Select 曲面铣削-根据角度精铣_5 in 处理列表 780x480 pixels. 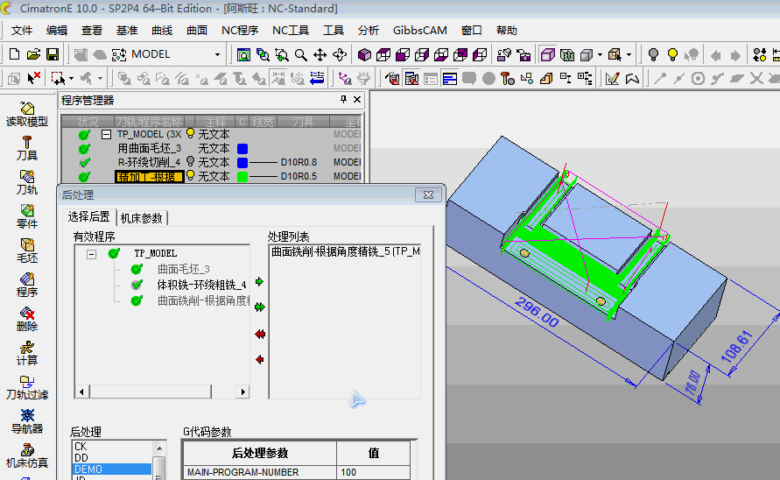pyautogui.click(x=345, y=252)
